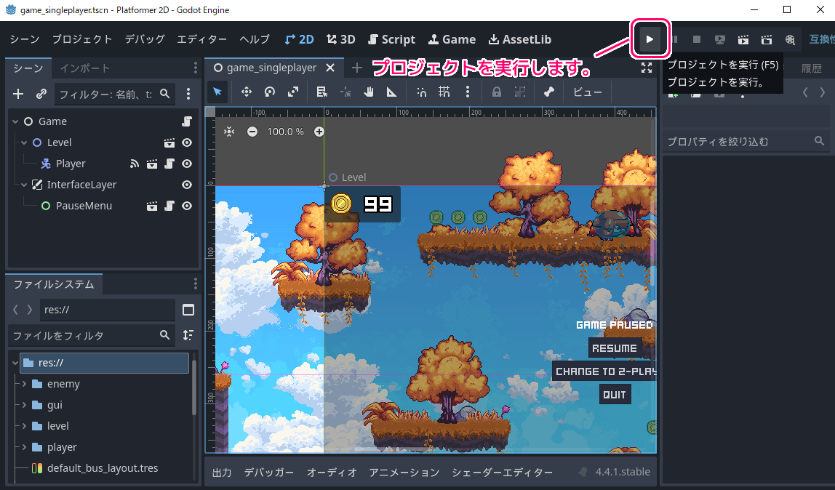Viewport: 835px width, 490px height.
Task: Select the list selectable nodes tool
Action: 321,92
